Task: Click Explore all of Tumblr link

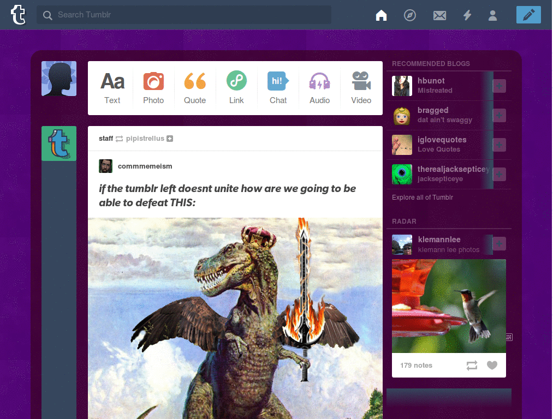Action: click(423, 197)
